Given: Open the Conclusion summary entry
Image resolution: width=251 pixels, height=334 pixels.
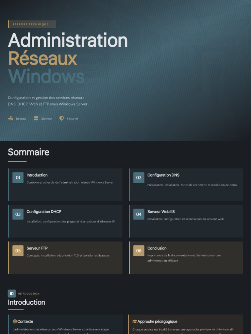Looking at the screenshot, I should (x=186, y=258).
